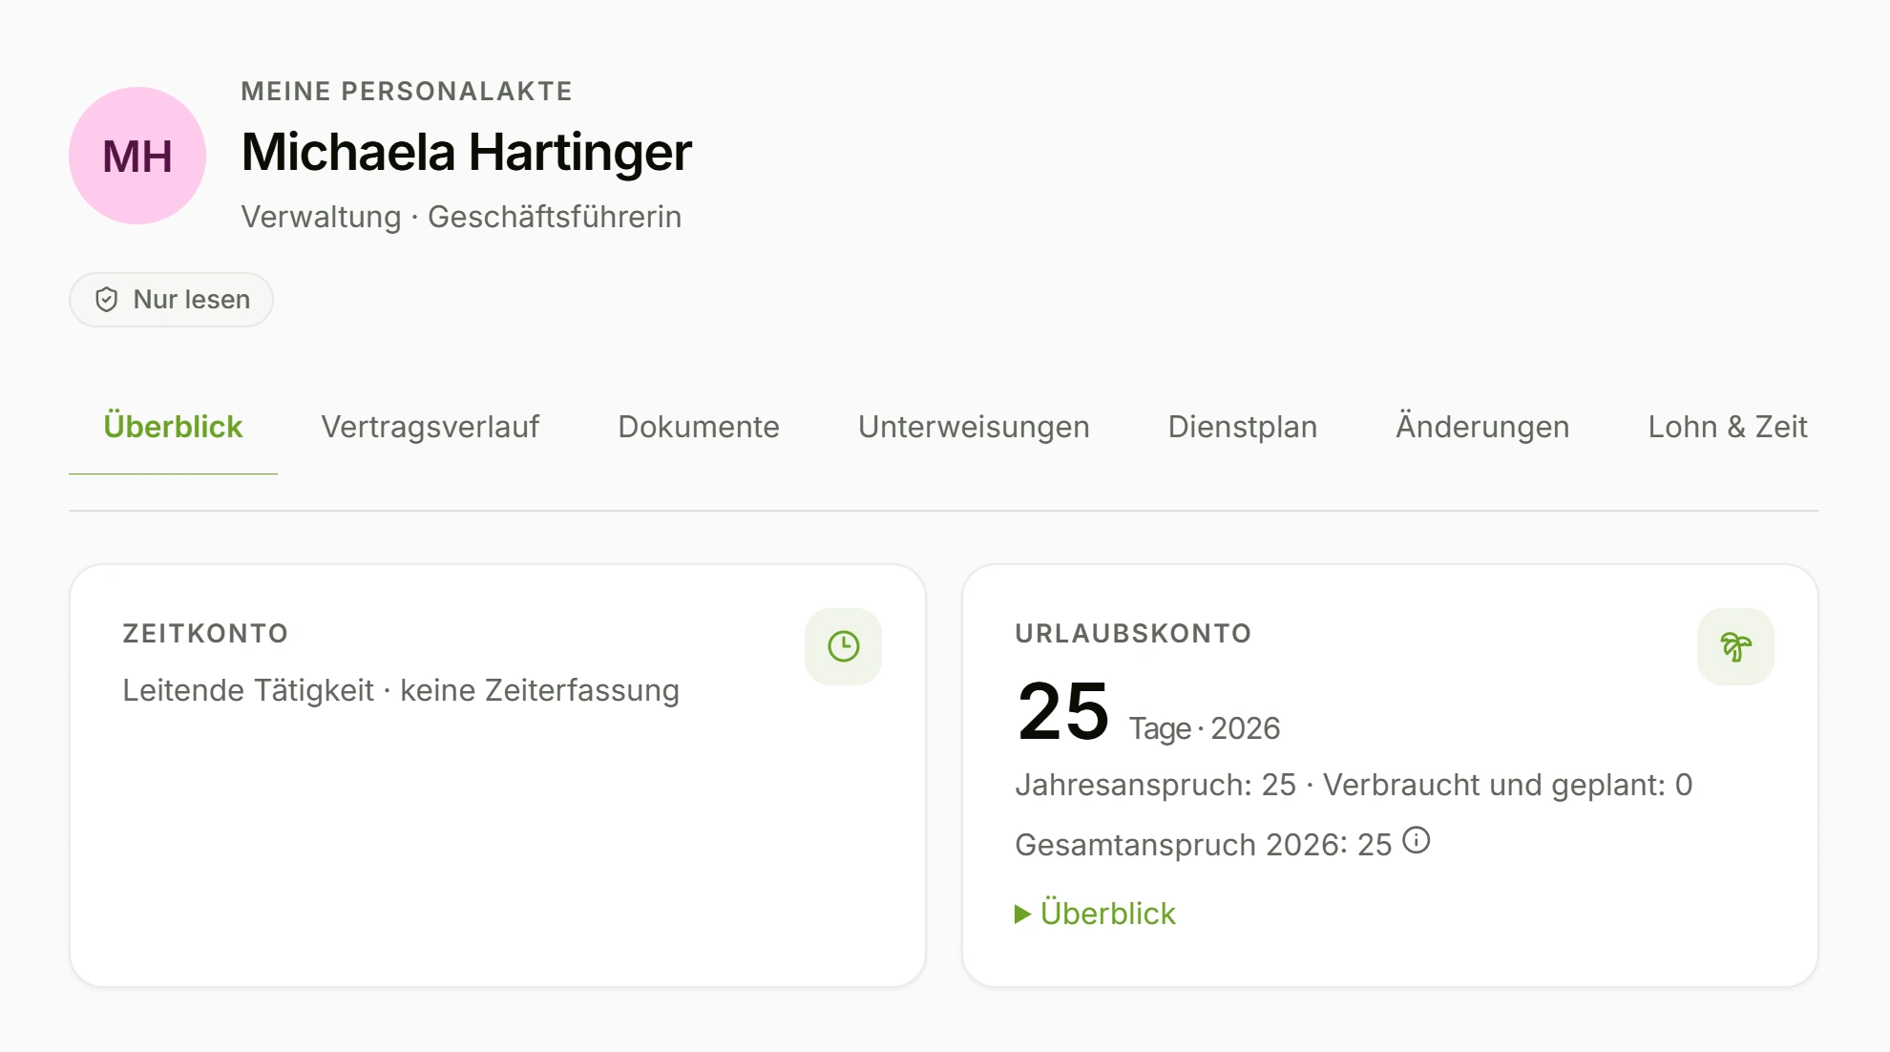Open the Lohn & Zeit tab
Image resolution: width=1890 pixels, height=1052 pixels.
[1728, 427]
